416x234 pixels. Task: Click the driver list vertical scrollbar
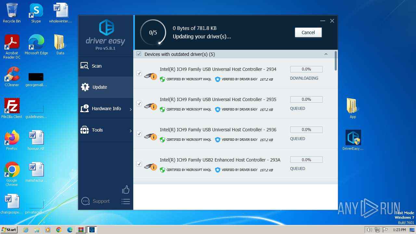pos(336,60)
